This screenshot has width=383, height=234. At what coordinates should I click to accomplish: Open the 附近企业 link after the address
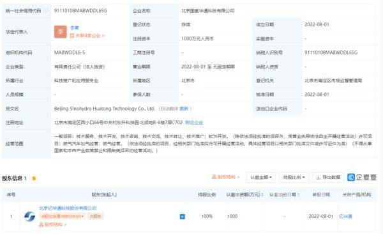(194, 122)
